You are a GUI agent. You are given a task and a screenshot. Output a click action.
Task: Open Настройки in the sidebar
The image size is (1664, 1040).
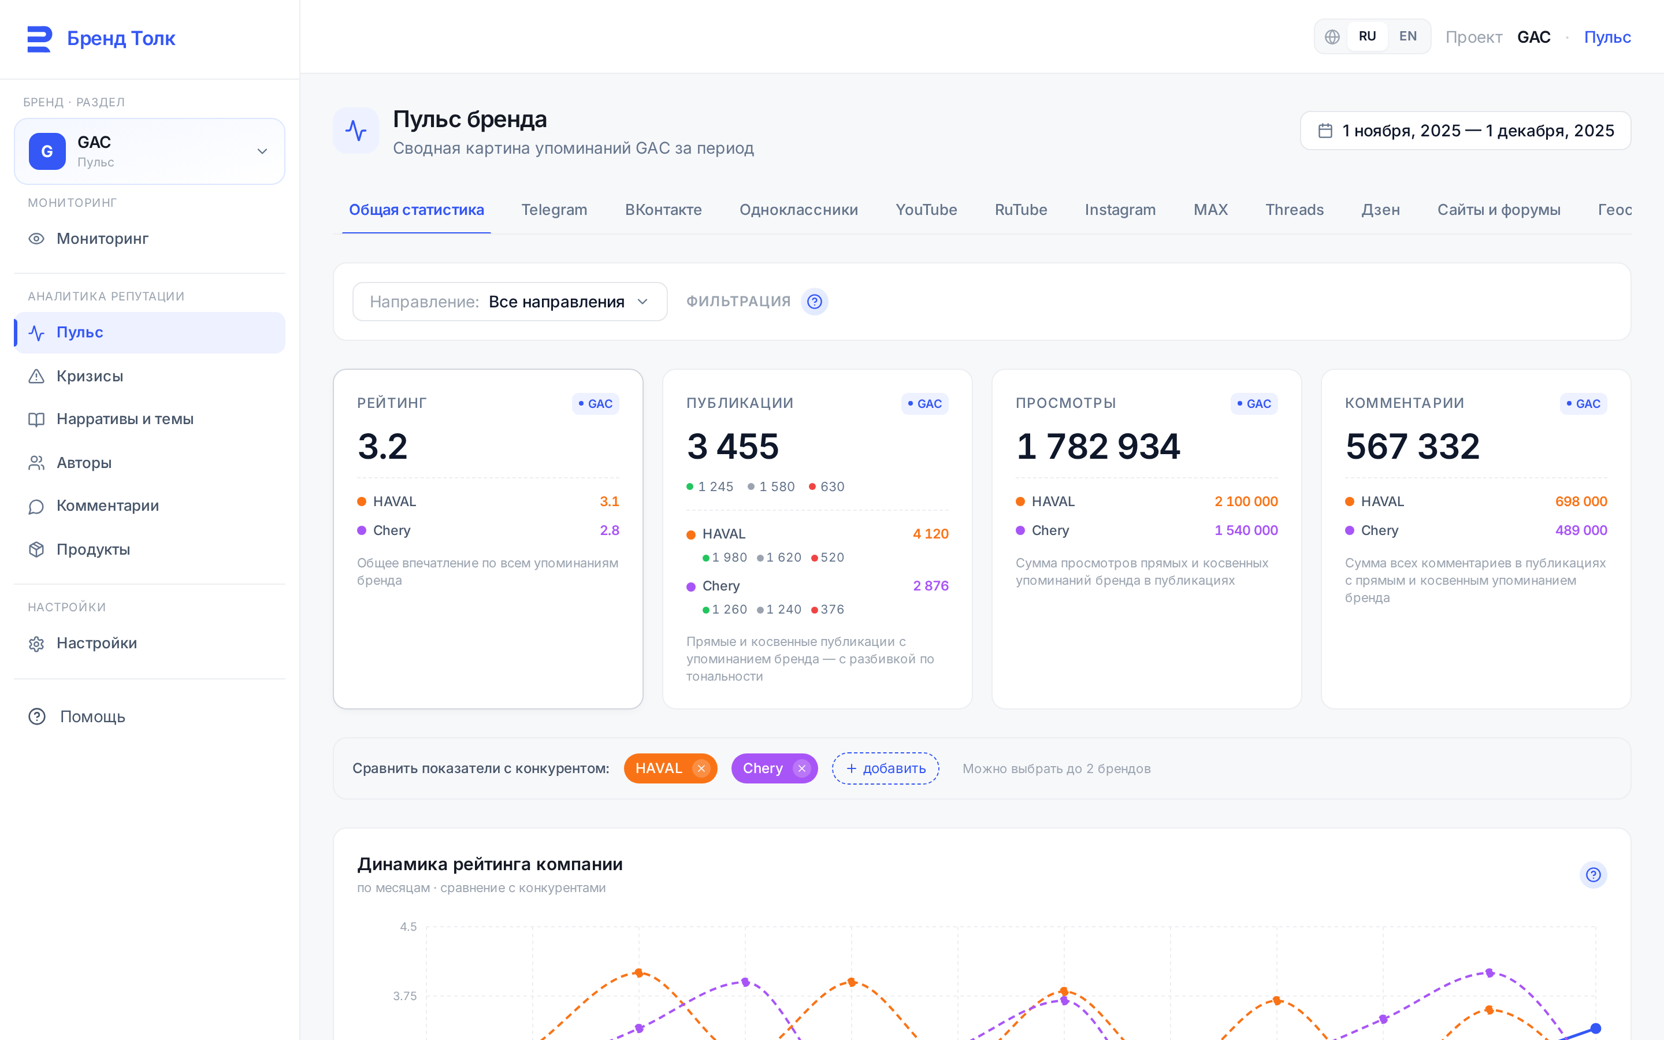pyautogui.click(x=149, y=644)
